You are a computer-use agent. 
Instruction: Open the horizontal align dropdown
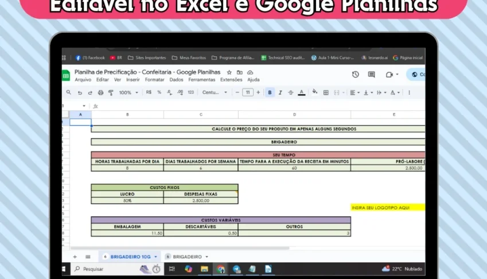coord(354,92)
